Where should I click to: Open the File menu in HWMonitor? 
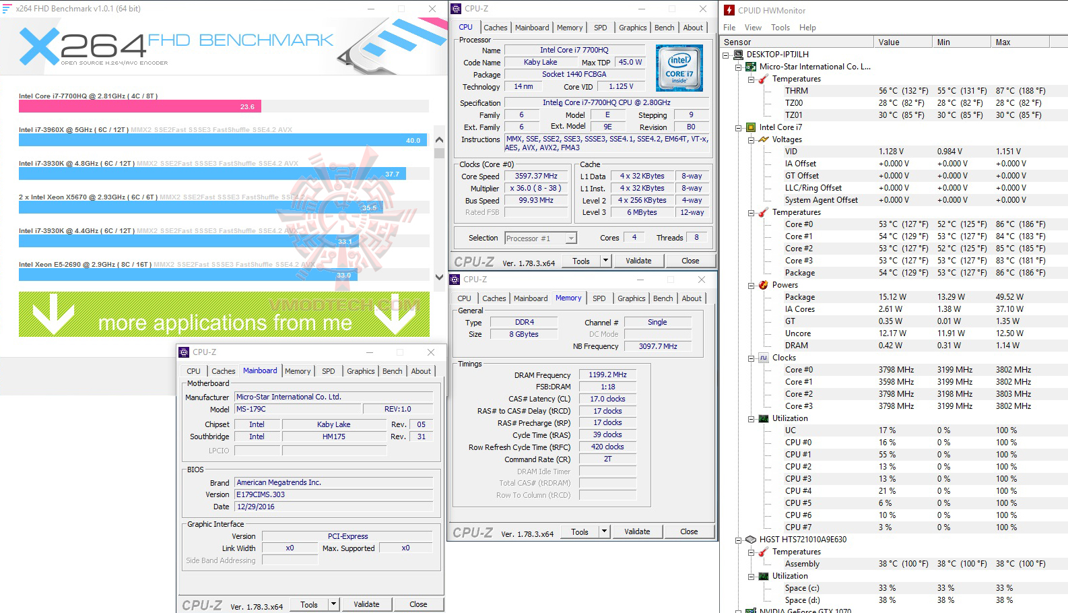(x=729, y=28)
